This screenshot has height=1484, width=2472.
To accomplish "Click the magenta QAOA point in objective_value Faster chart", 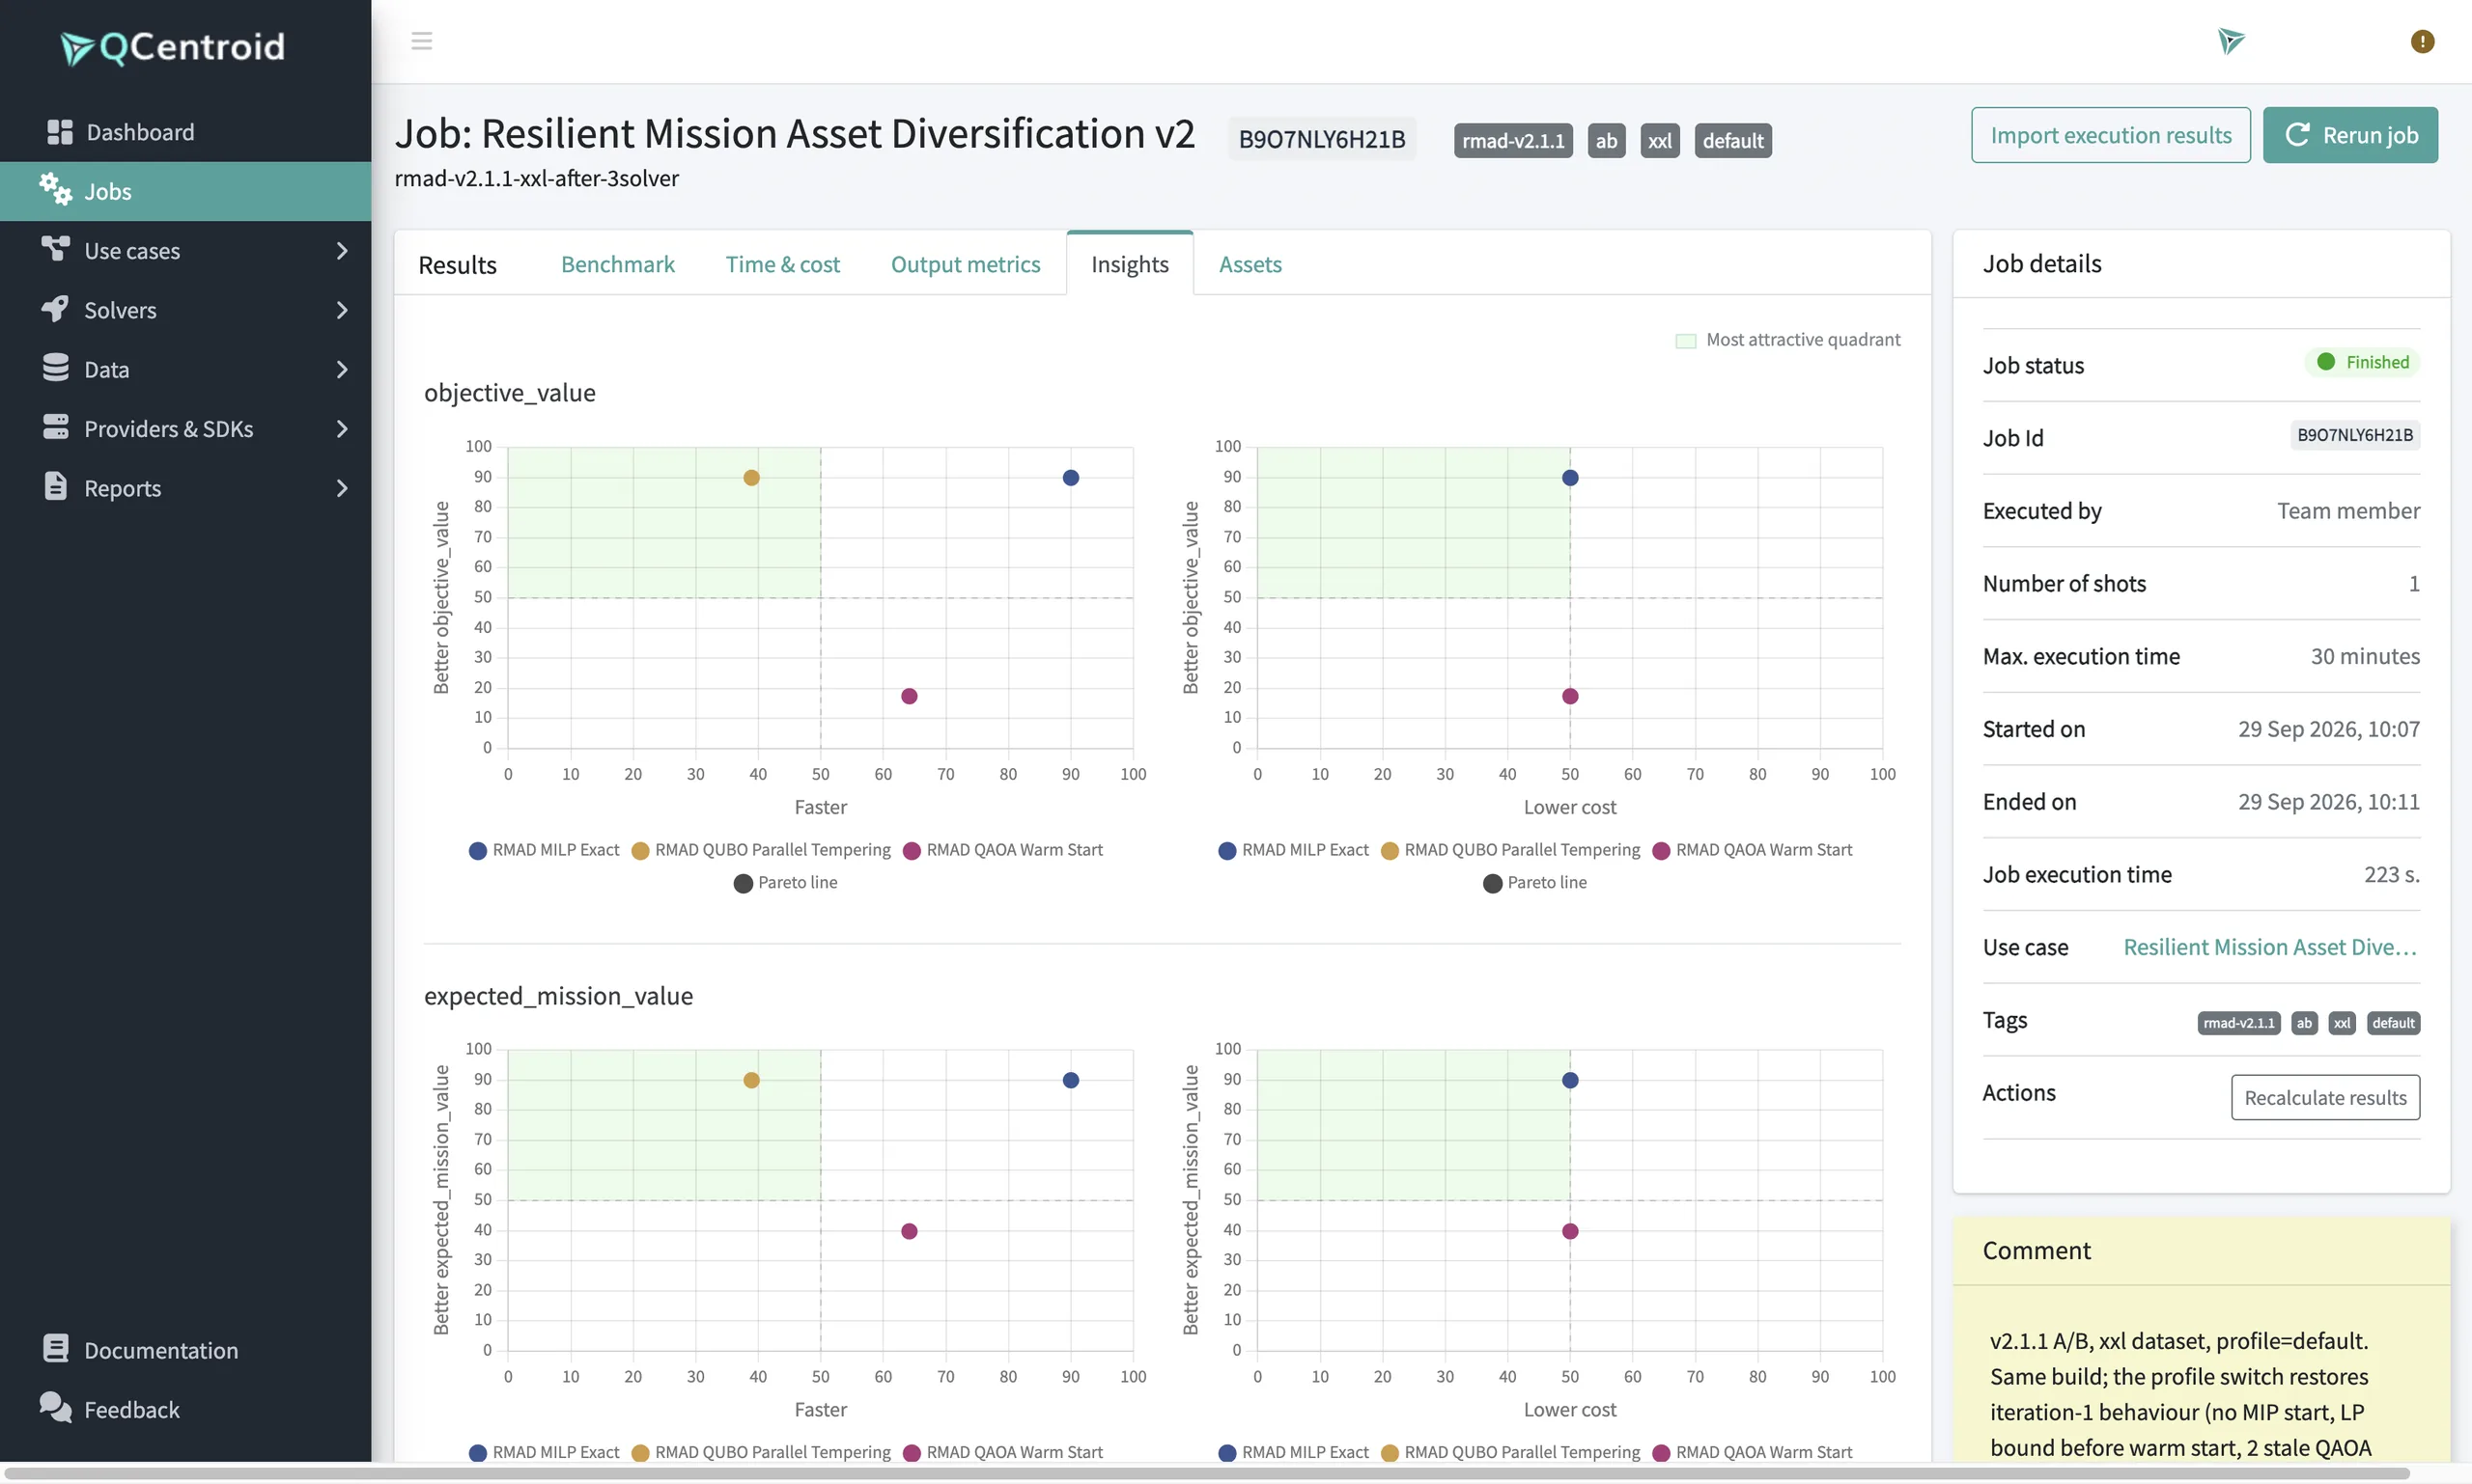I will (x=909, y=696).
